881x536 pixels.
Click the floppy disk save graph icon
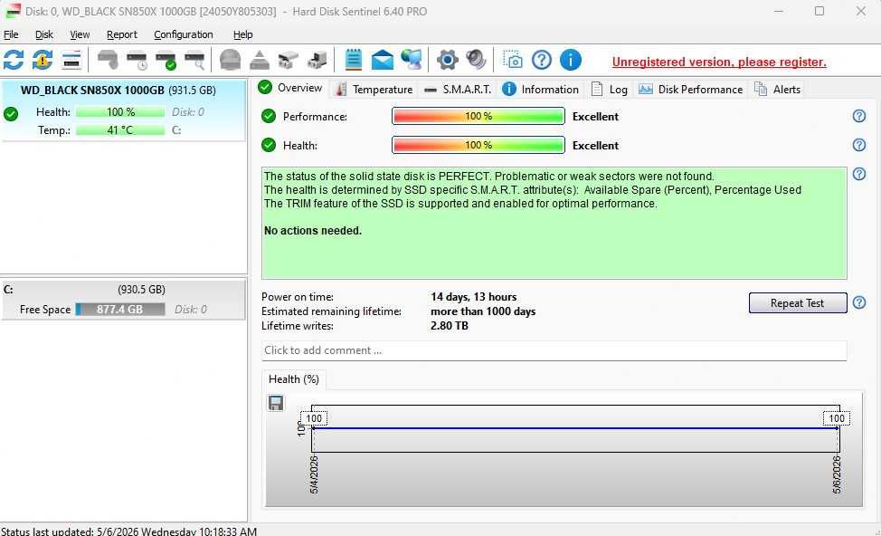click(x=276, y=403)
